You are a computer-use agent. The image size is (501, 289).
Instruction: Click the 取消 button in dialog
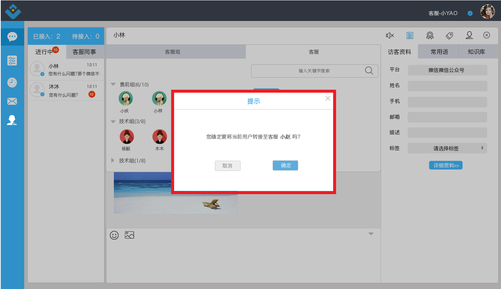228,166
